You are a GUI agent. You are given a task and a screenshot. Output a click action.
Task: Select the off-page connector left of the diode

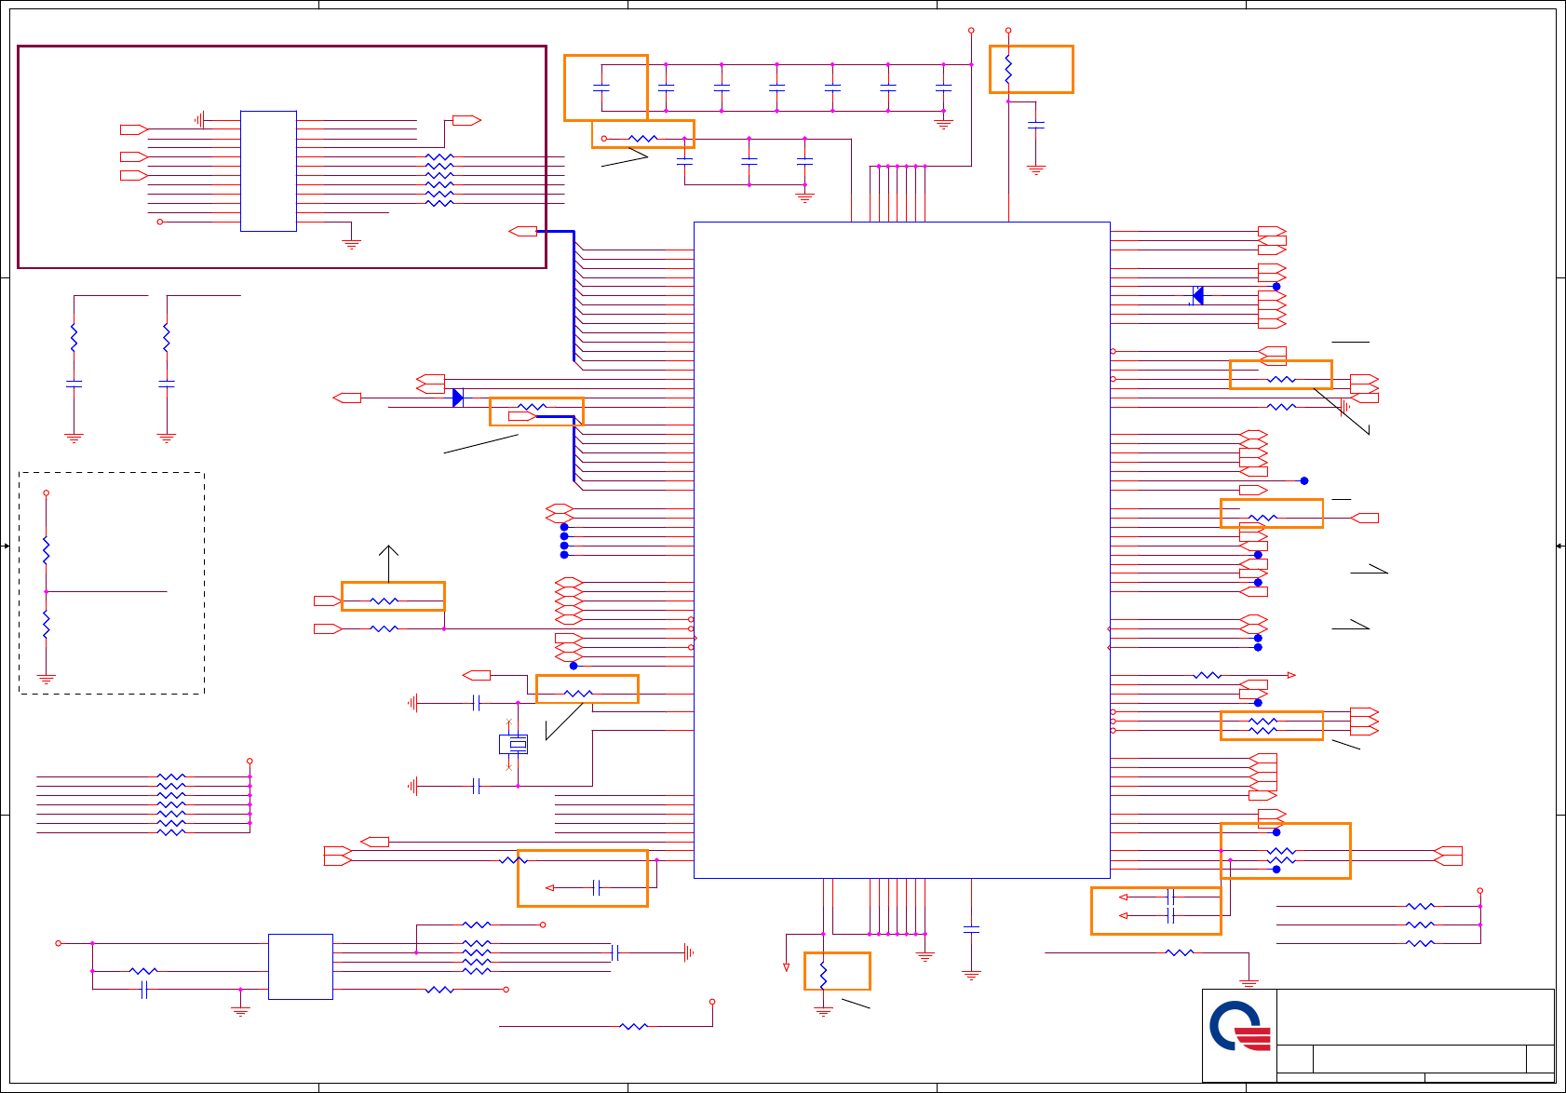point(347,398)
